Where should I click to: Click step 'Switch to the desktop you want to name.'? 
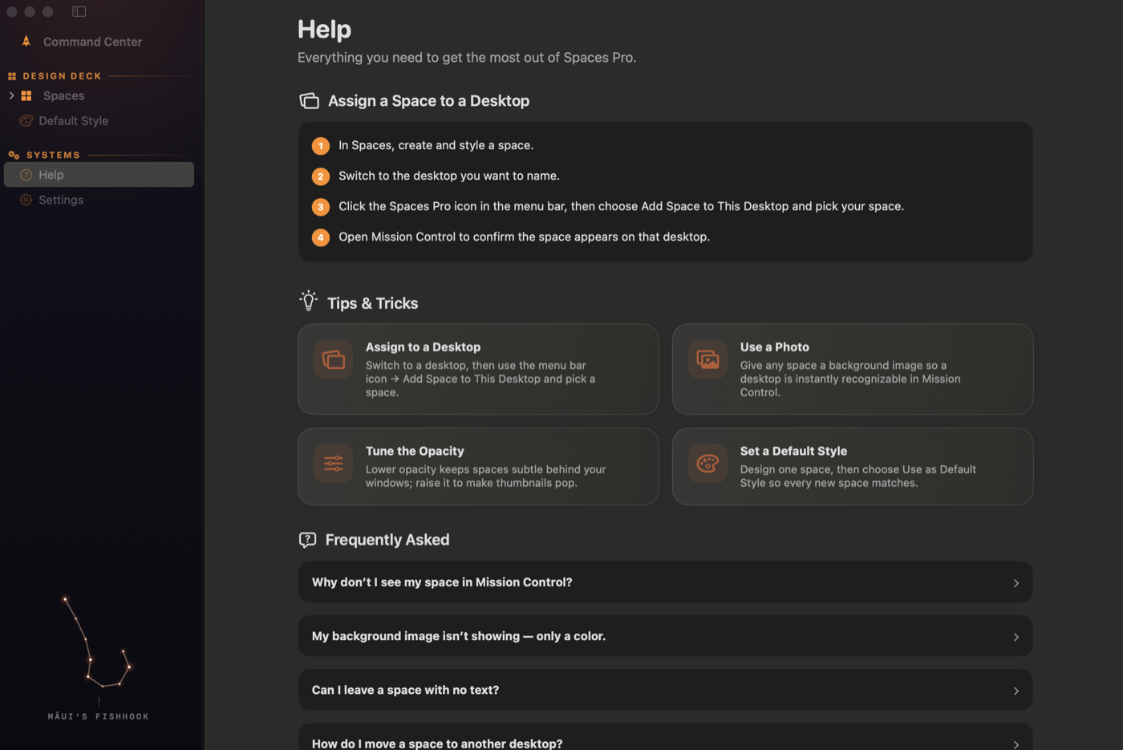point(449,176)
